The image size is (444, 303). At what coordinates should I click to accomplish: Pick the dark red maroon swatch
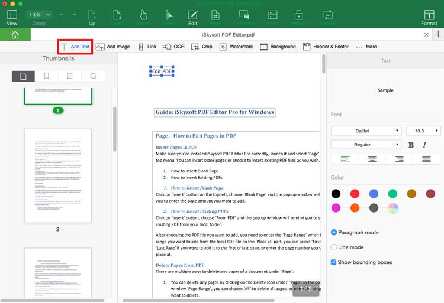pos(430,194)
